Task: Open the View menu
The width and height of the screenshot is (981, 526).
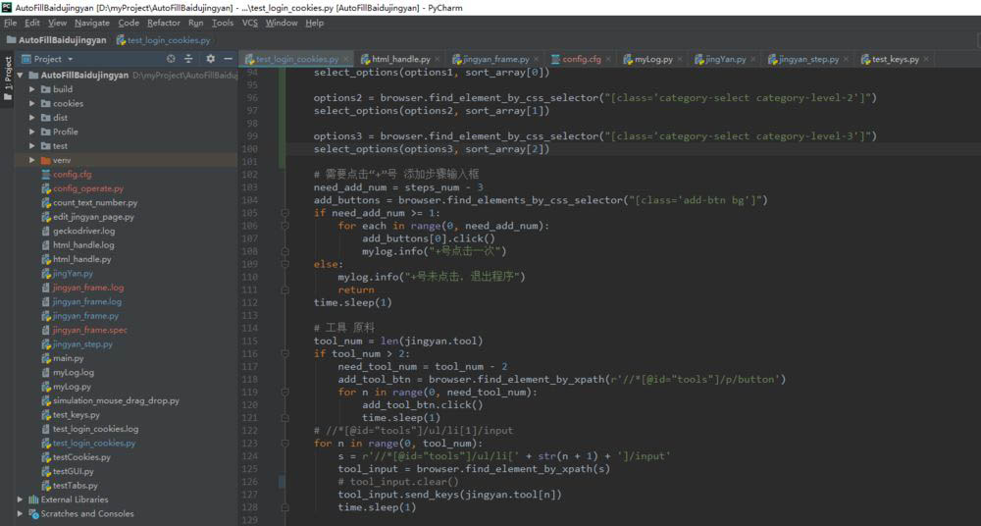Action: click(x=57, y=23)
